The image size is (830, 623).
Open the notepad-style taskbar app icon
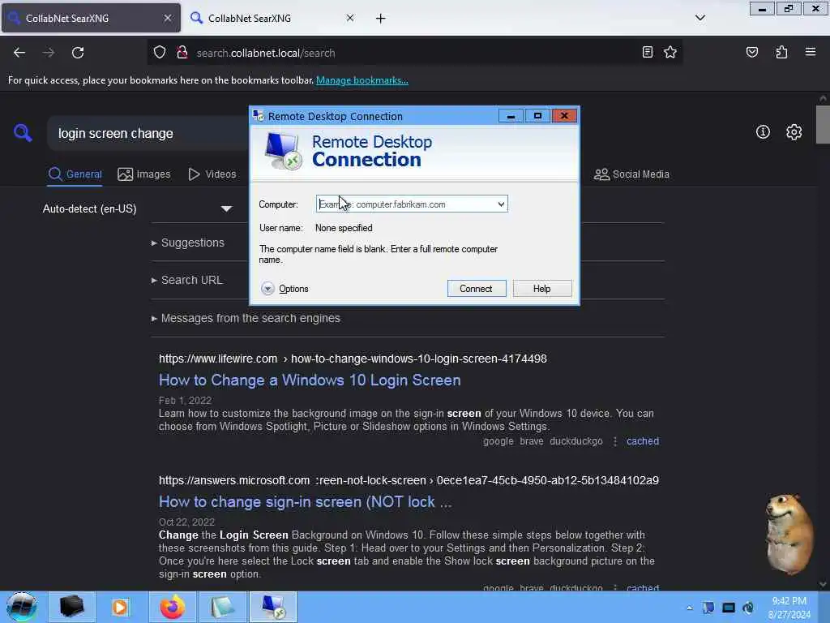(x=222, y=607)
